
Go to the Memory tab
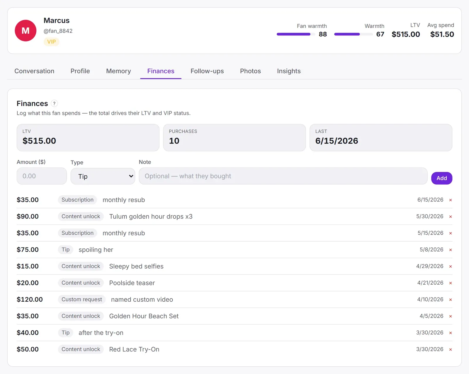tap(118, 71)
